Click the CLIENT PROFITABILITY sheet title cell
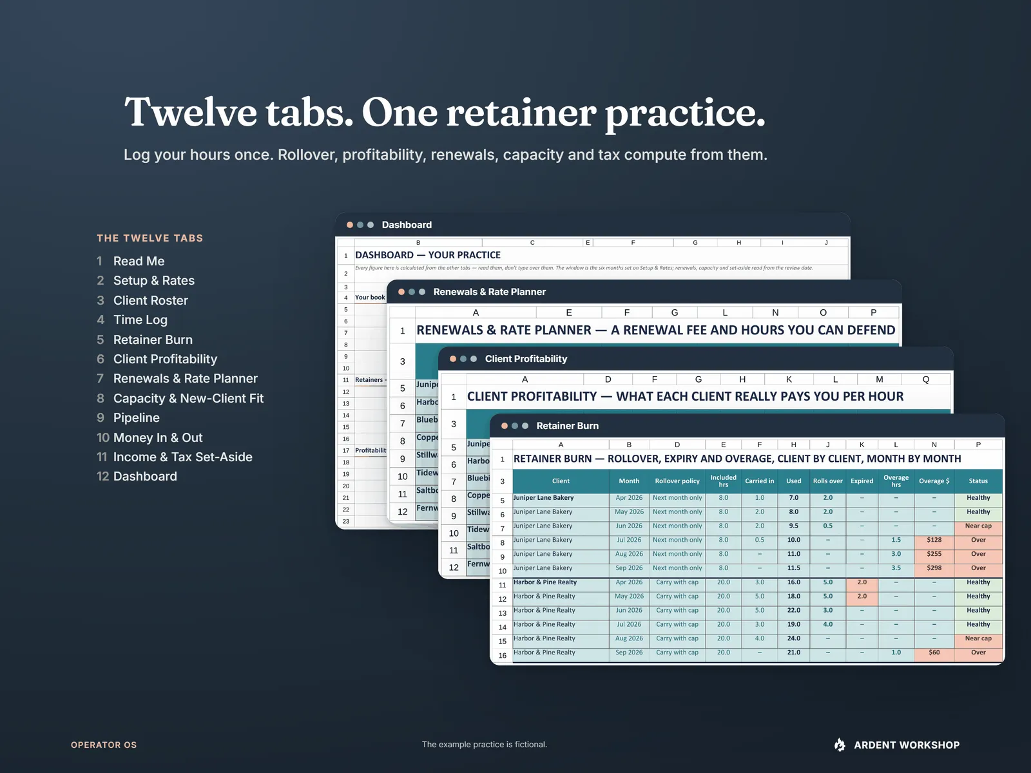 click(x=708, y=397)
